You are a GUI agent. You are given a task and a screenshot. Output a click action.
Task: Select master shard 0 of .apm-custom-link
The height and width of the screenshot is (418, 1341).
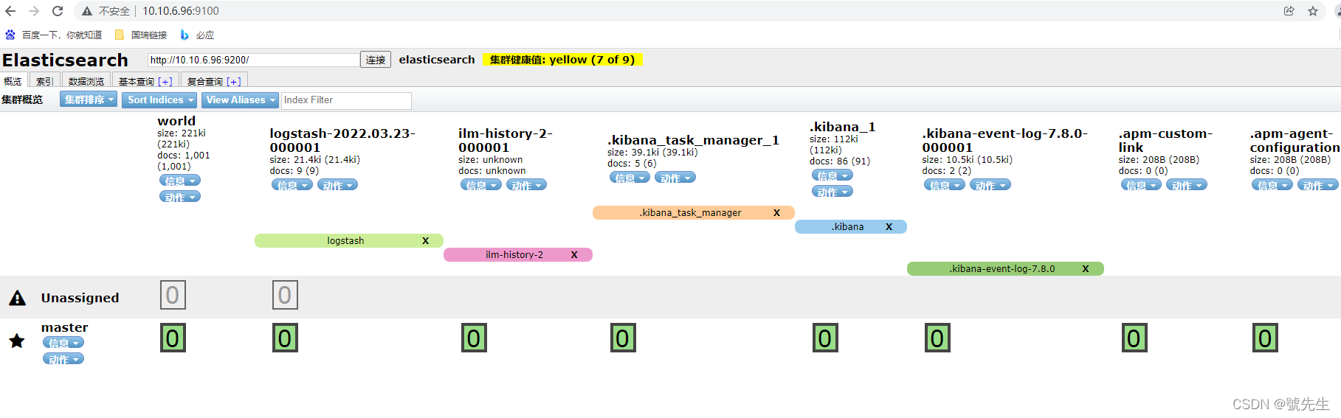pyautogui.click(x=1134, y=338)
